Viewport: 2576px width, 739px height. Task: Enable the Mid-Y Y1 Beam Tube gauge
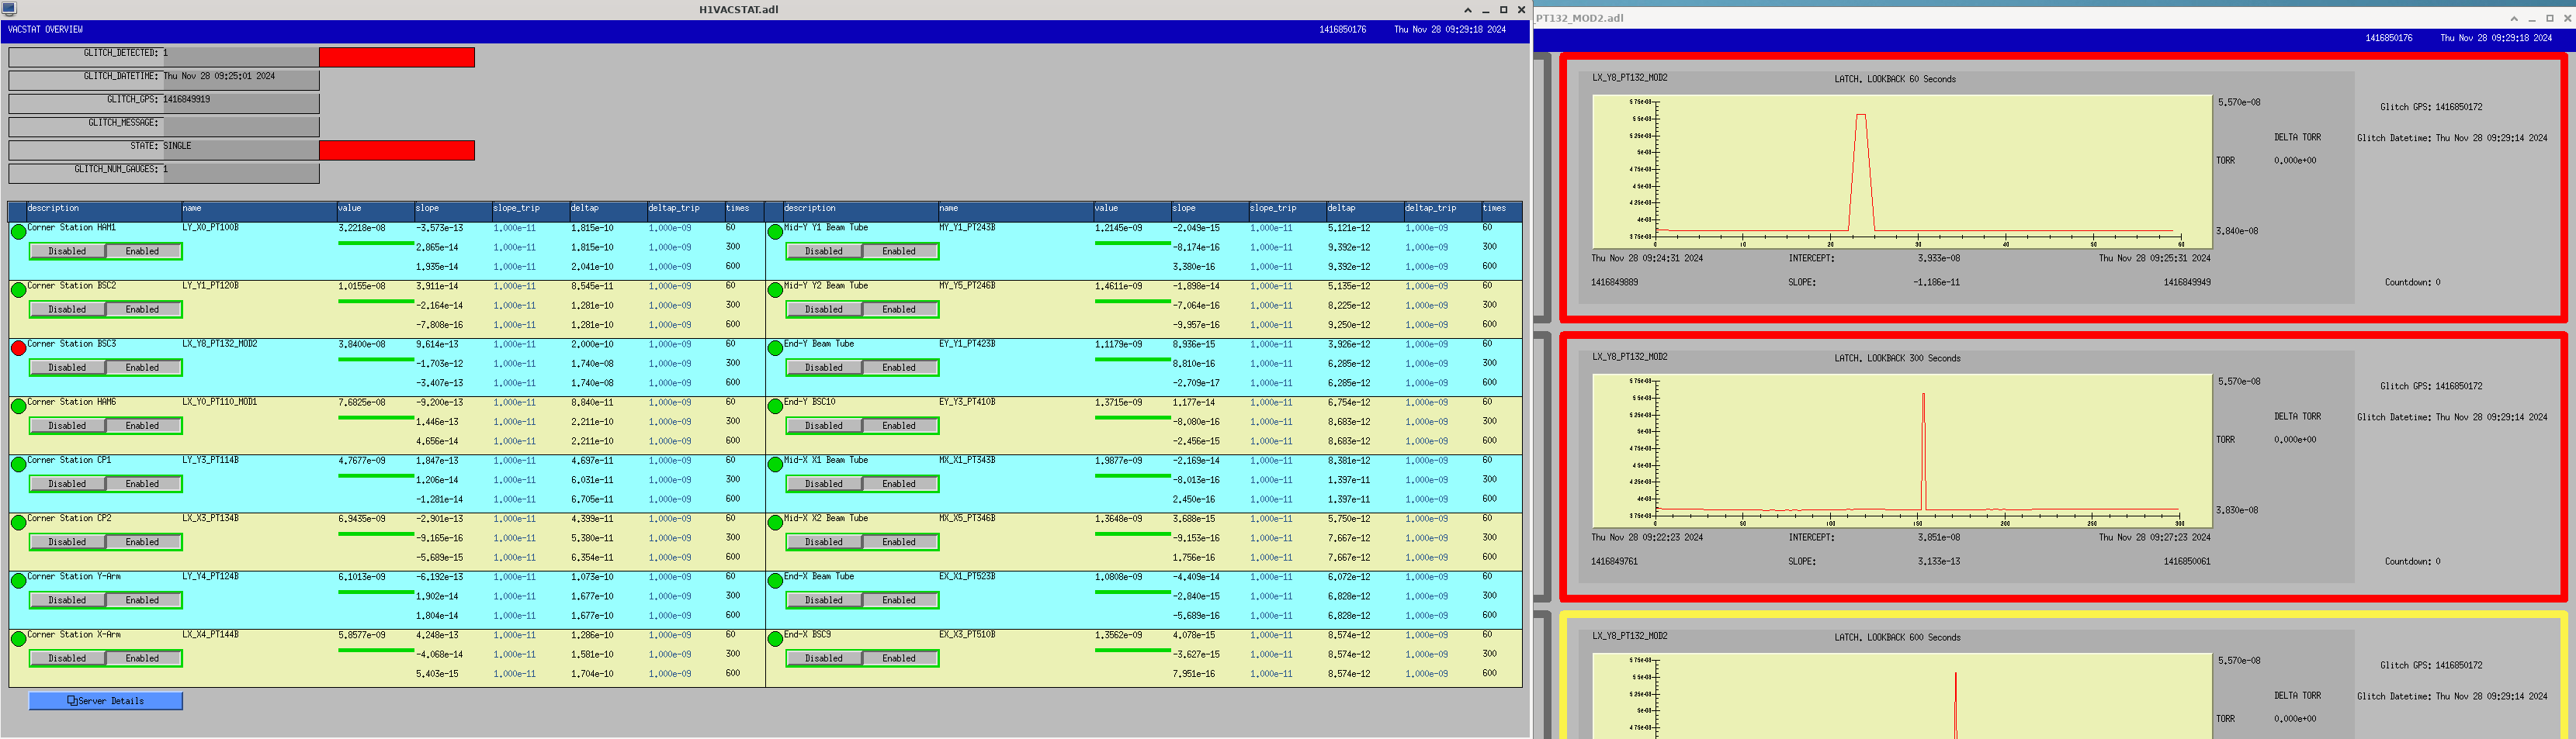[899, 252]
